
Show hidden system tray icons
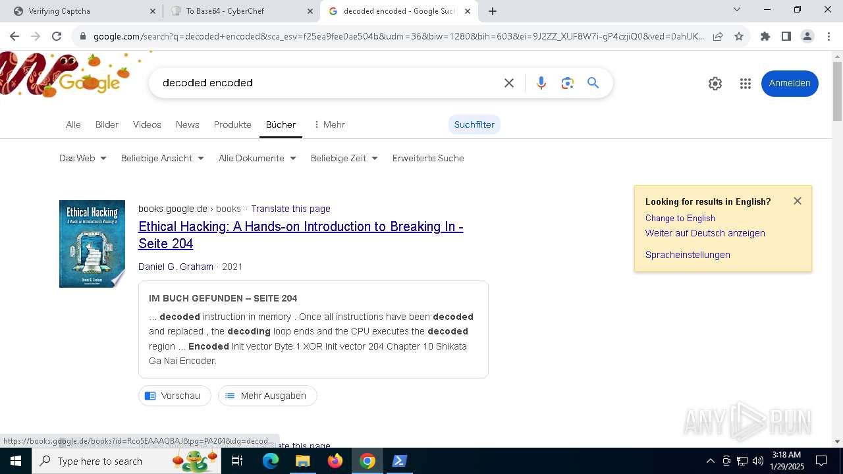click(x=710, y=461)
